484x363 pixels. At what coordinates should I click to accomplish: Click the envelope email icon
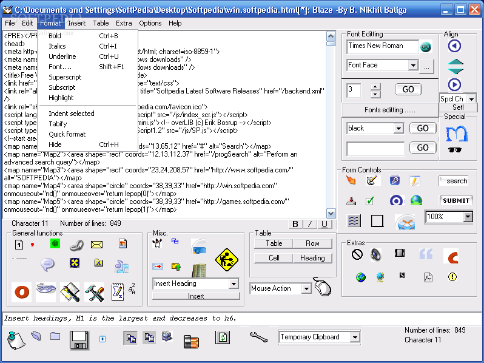tap(96, 245)
